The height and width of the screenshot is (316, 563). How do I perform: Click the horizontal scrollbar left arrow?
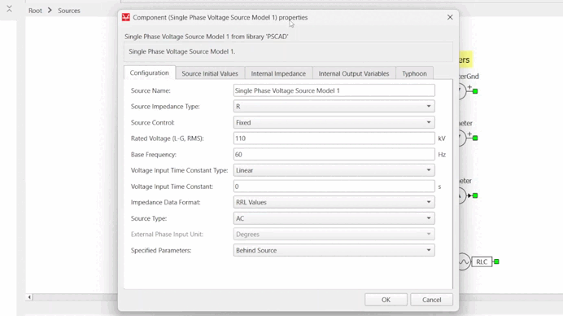(29, 297)
